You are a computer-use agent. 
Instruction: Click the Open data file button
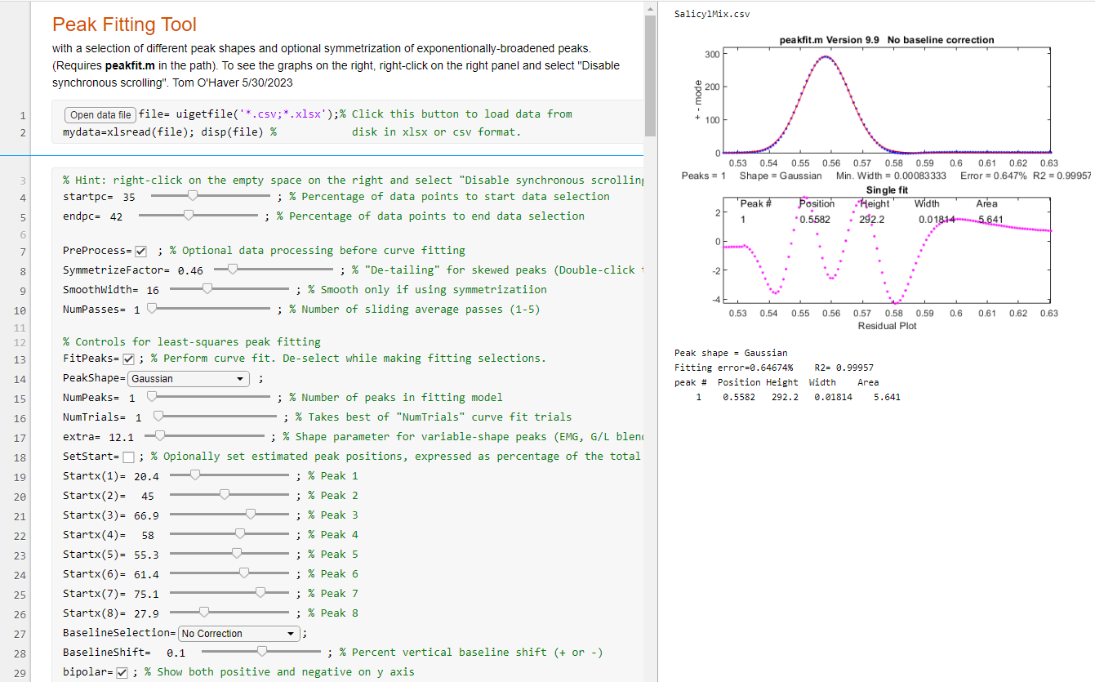click(x=100, y=115)
